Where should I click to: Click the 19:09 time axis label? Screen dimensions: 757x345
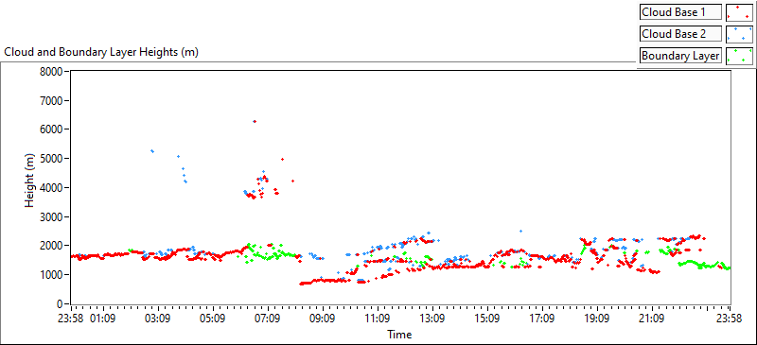(x=597, y=319)
